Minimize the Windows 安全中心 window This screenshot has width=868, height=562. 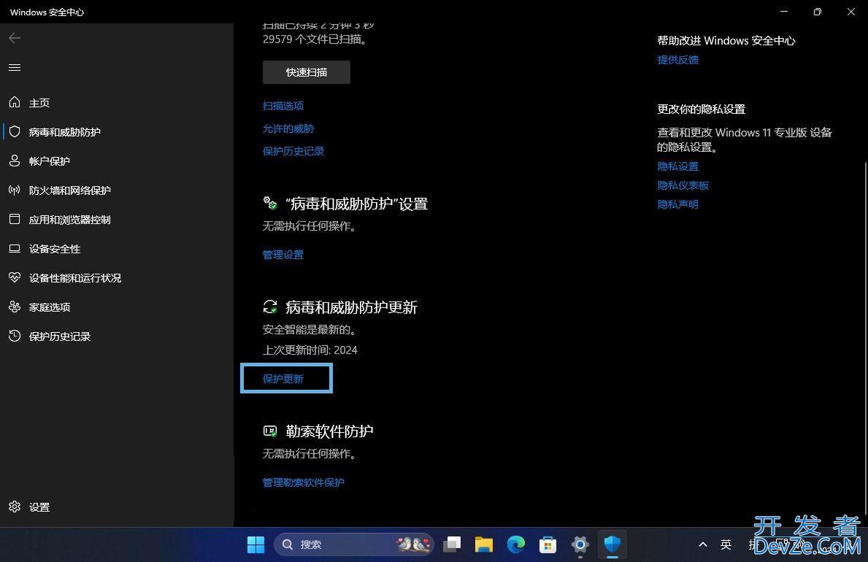click(x=784, y=12)
